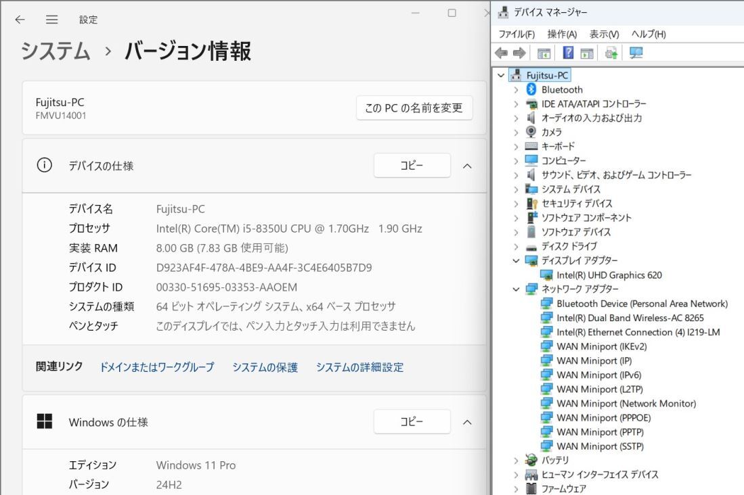Collapse the Fujitsu-PC root tree node
Image resolution: width=744 pixels, height=495 pixels.
(500, 75)
